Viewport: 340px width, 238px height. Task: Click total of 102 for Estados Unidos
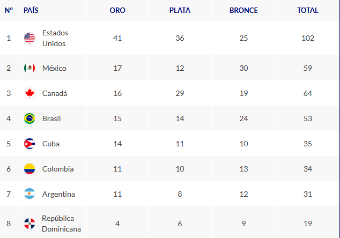(x=308, y=38)
